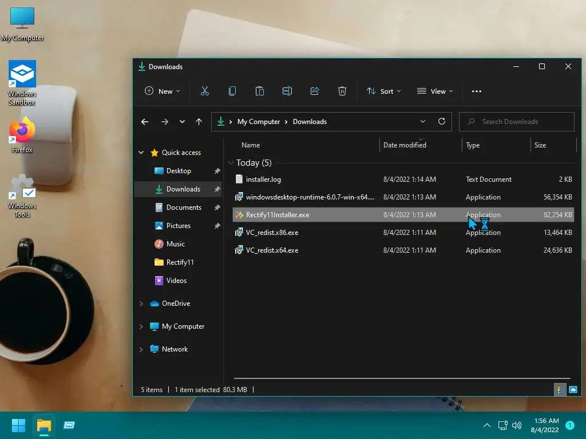
Task: Open the Sort options dropdown
Action: [384, 91]
